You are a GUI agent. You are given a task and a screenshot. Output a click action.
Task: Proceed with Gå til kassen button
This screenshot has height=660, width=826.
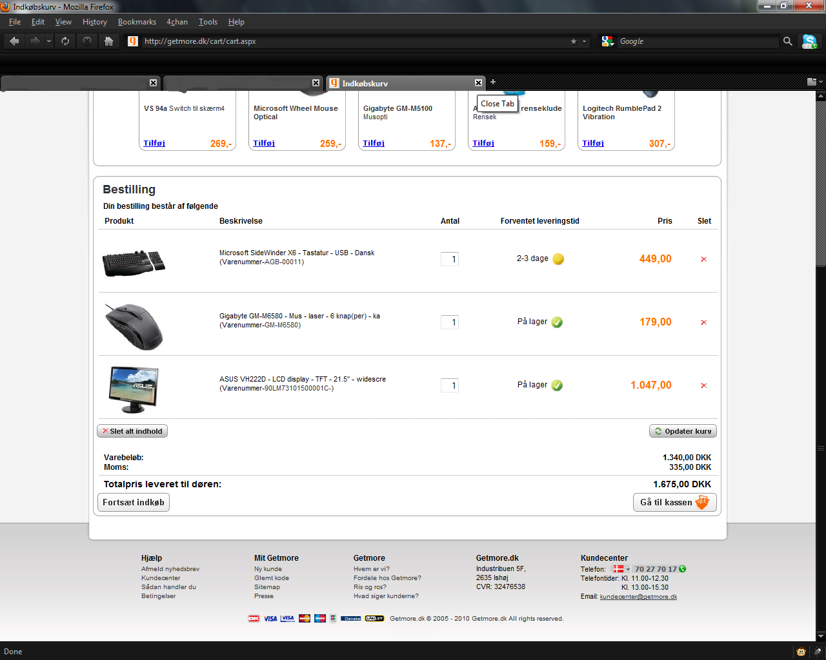tap(675, 502)
